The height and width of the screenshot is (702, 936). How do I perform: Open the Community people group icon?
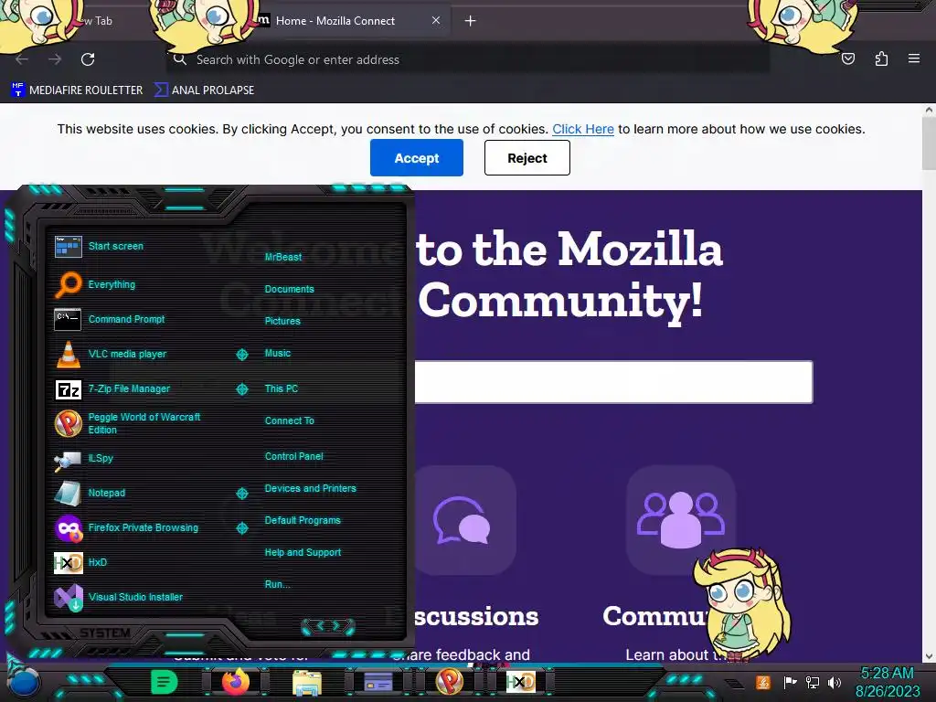[680, 520]
